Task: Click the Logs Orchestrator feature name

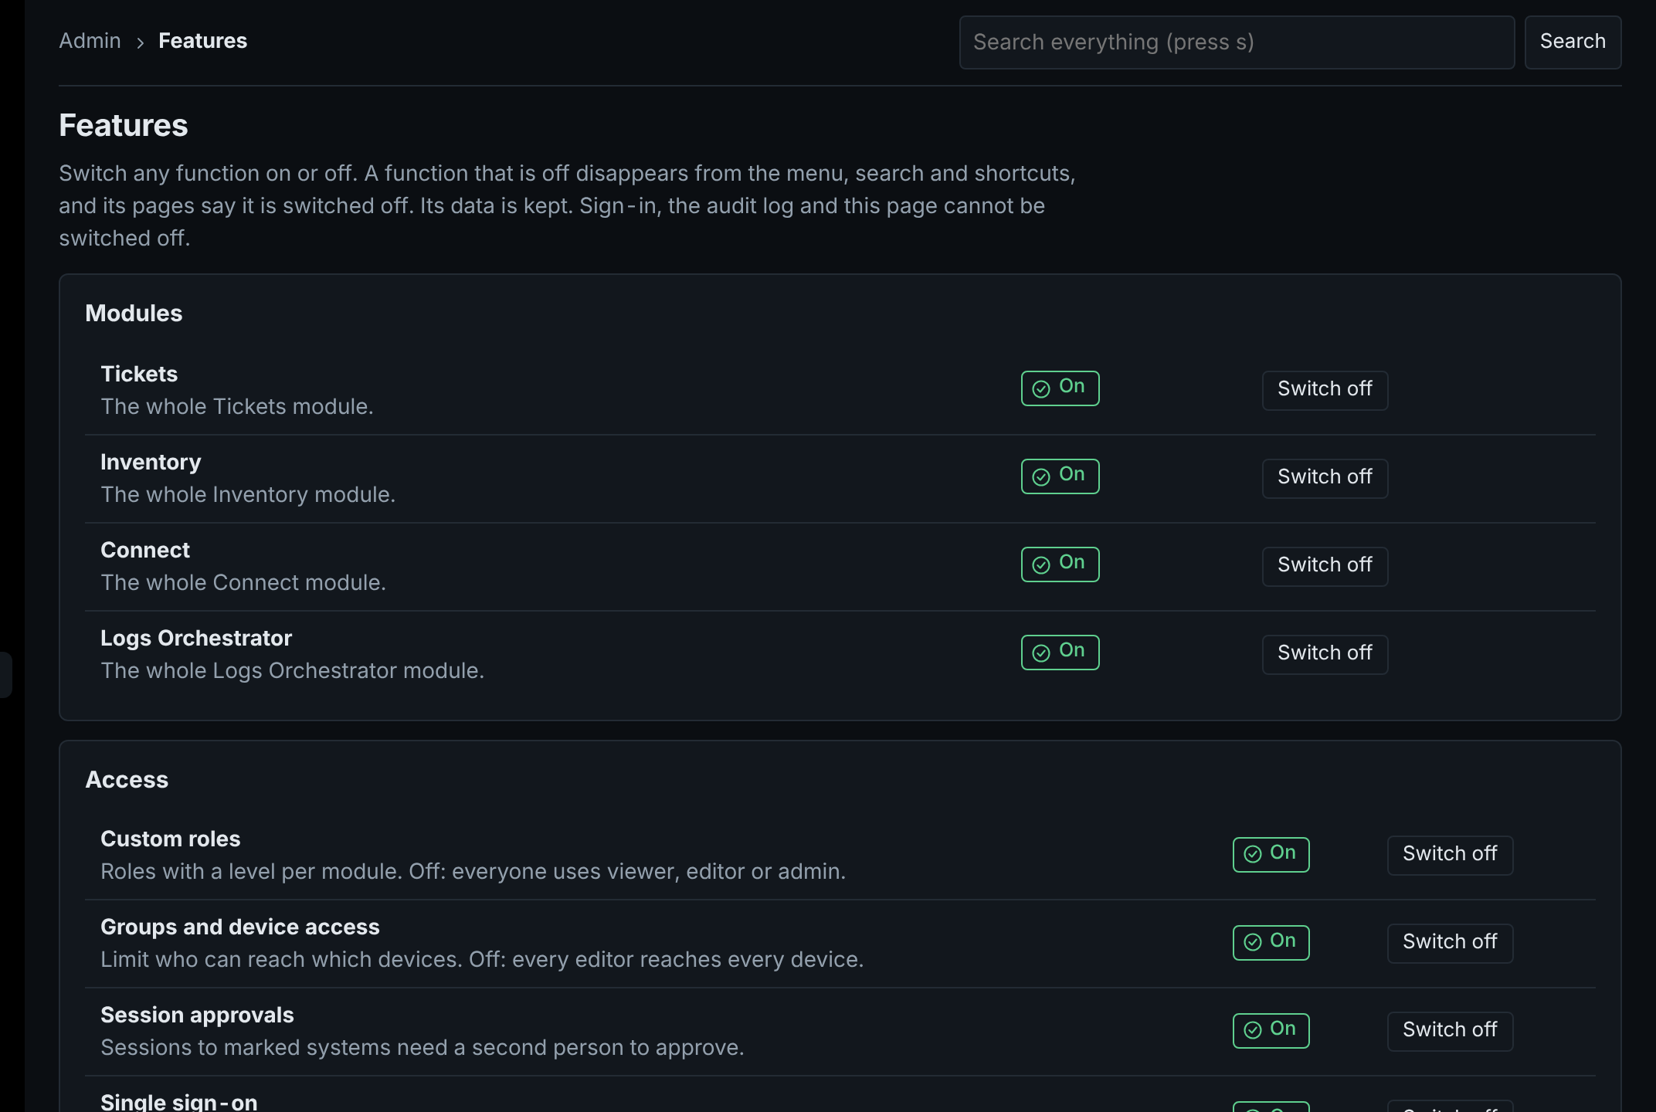Action: tap(196, 638)
